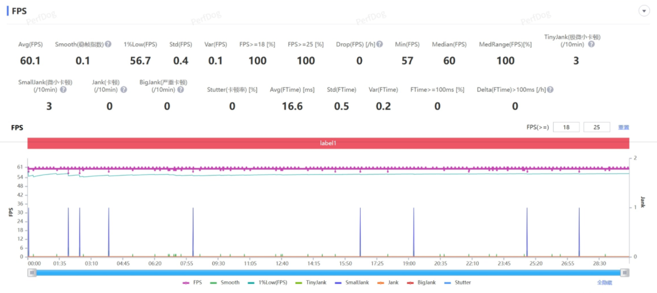This screenshot has height=293, width=657.
Task: Toggle TinyJank series in chart legend
Action: (x=311, y=283)
